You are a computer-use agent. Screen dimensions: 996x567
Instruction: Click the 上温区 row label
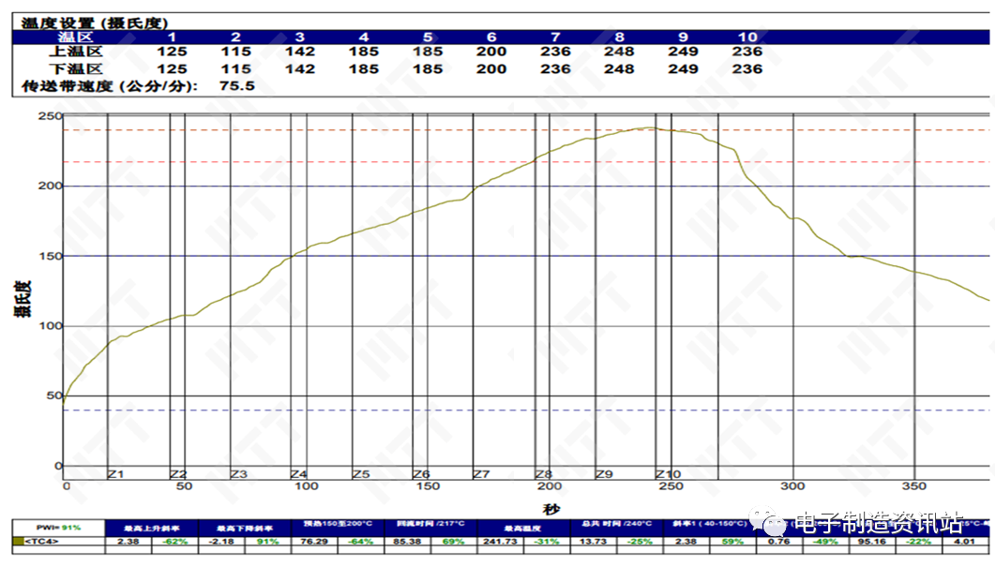75,52
